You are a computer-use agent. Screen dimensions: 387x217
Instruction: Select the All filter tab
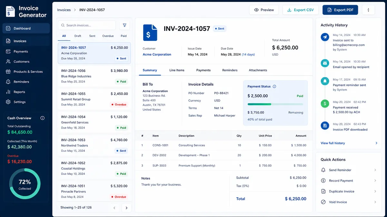(64, 36)
